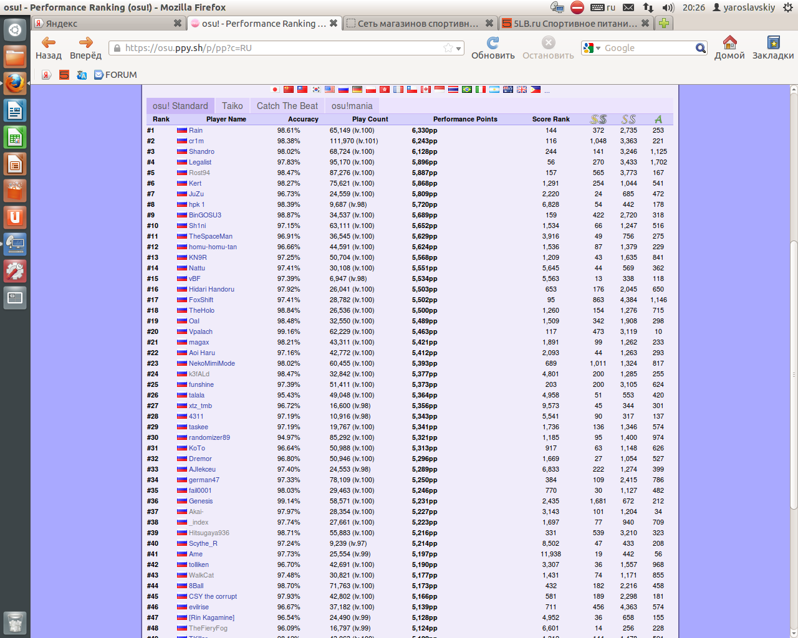This screenshot has width=798, height=638.
Task: Filter ranking by United States flag
Action: click(x=330, y=90)
